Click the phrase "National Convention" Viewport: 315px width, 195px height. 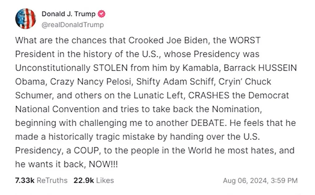(x=57, y=109)
